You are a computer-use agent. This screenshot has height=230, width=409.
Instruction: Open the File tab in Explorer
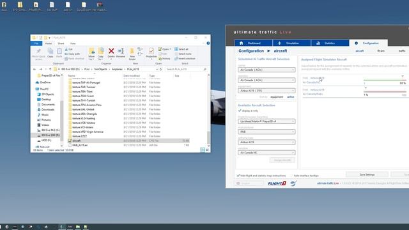[x=36, y=43]
